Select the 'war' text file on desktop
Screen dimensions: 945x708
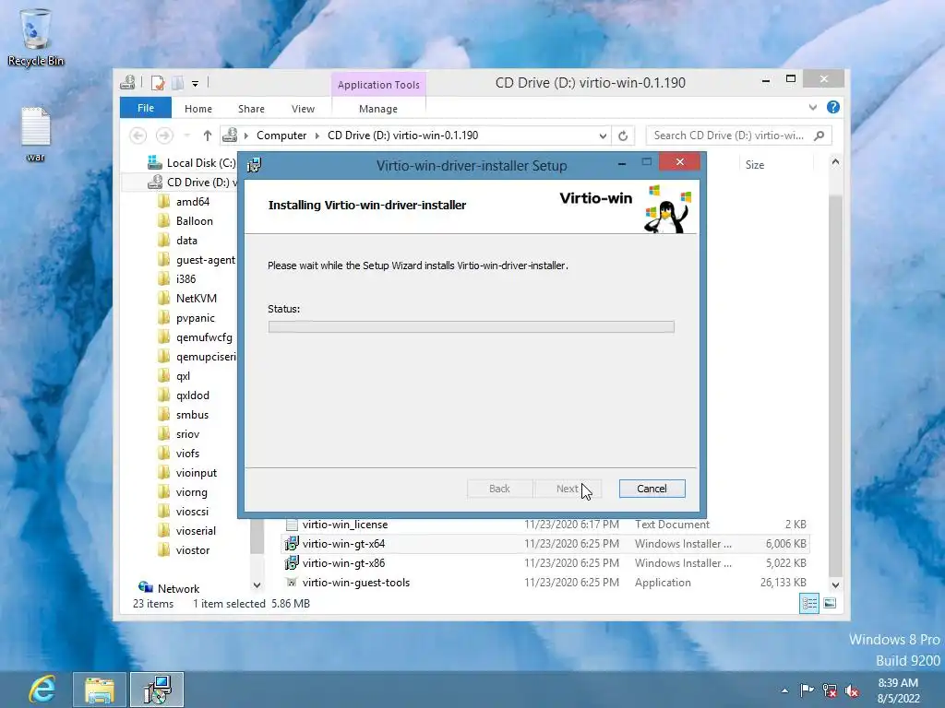pos(36,135)
